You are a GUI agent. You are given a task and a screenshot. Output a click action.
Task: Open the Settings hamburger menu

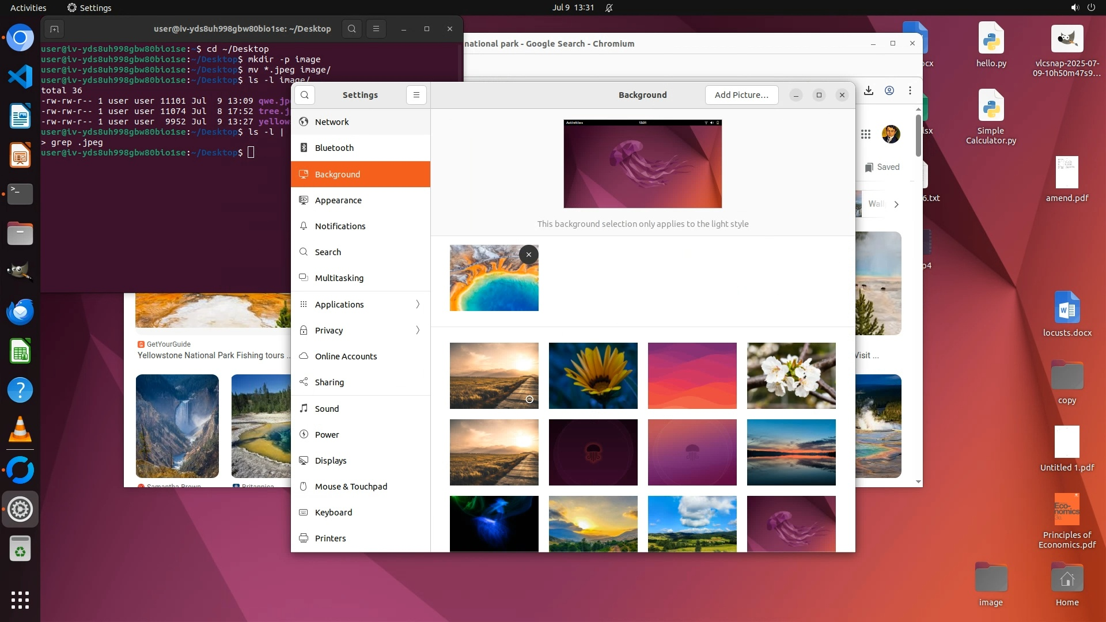(416, 95)
